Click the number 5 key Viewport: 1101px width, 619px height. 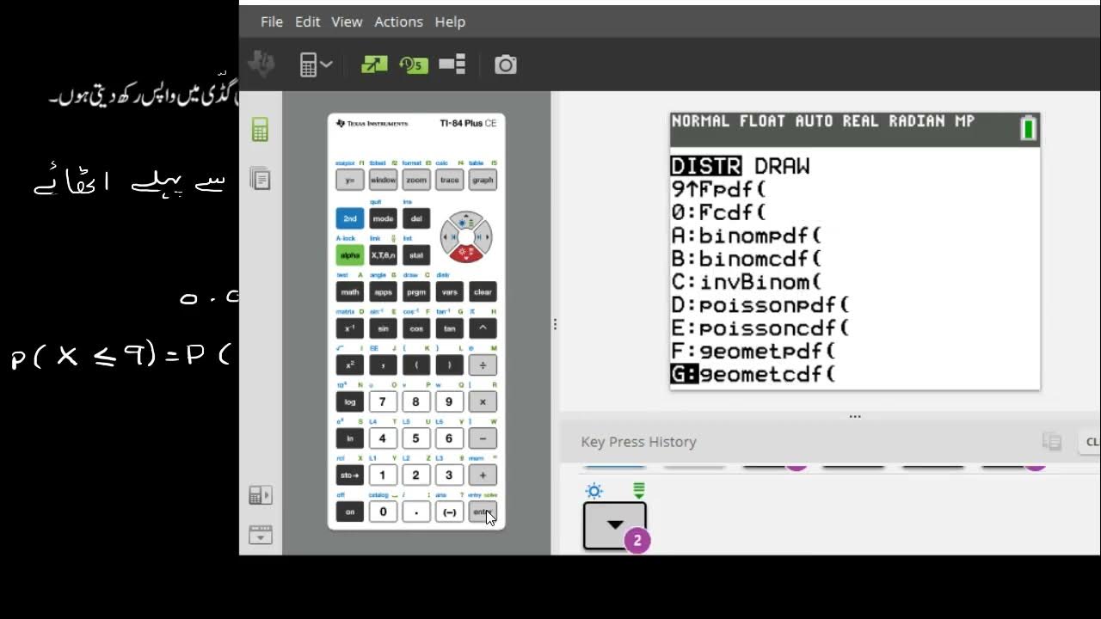416,438
